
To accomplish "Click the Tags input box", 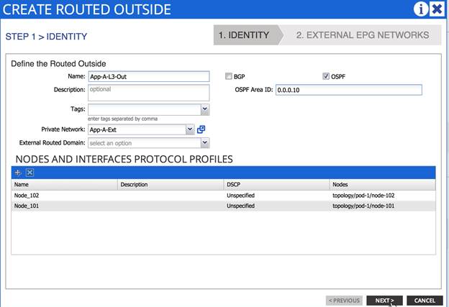I will [145, 109].
